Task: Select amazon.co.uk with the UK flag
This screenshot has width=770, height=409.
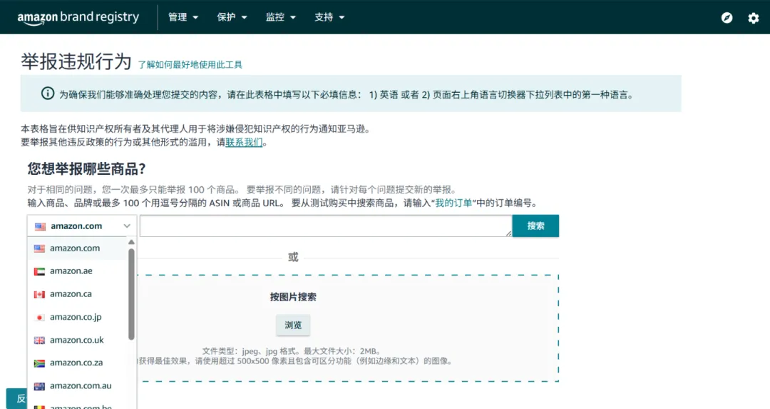Action: point(76,340)
